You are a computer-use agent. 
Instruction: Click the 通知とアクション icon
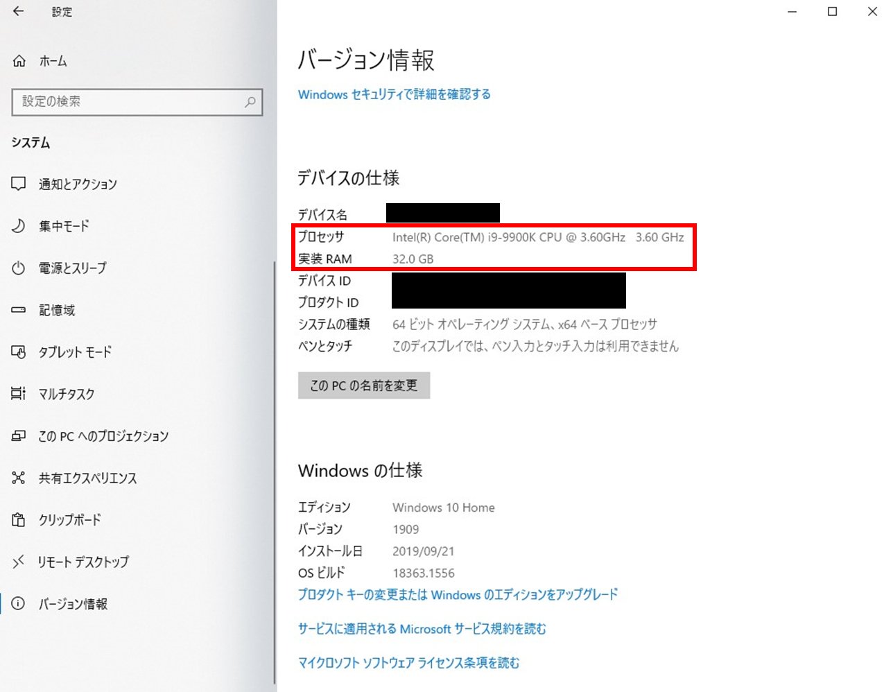(x=19, y=184)
